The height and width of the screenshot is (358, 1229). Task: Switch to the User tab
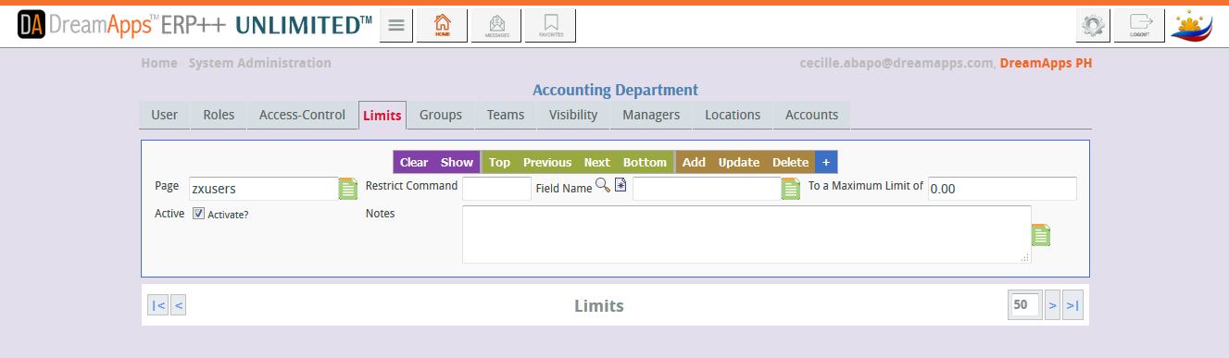pos(164,115)
